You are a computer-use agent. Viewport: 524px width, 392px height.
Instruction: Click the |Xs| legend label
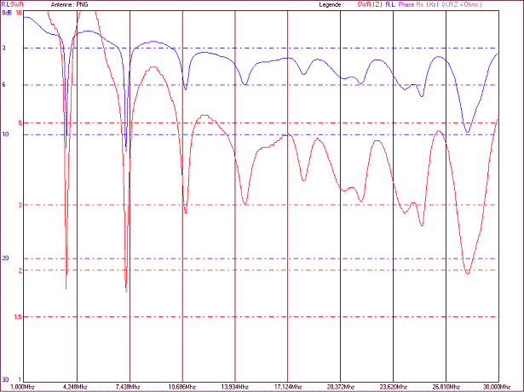coord(434,4)
